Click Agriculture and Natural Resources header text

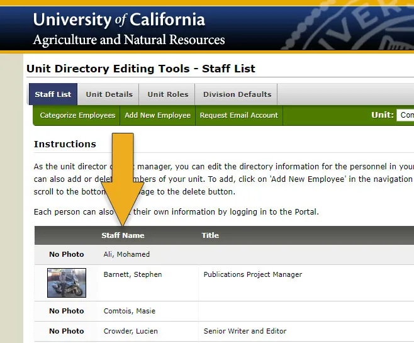click(x=129, y=40)
